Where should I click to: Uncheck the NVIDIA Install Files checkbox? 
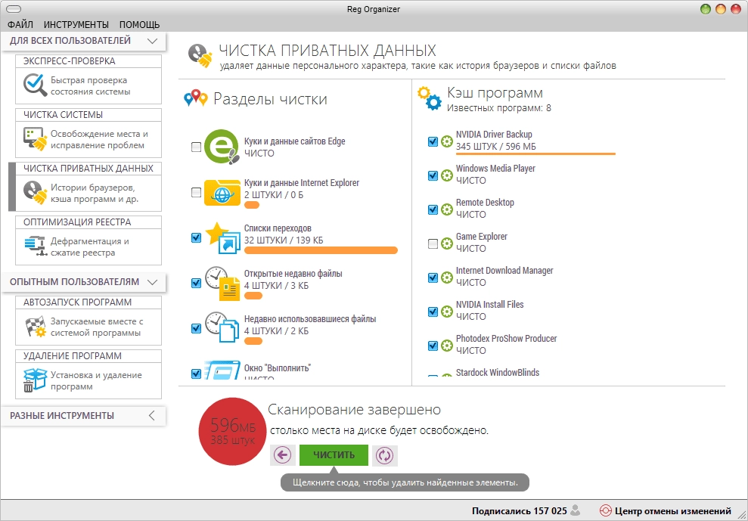tap(433, 312)
